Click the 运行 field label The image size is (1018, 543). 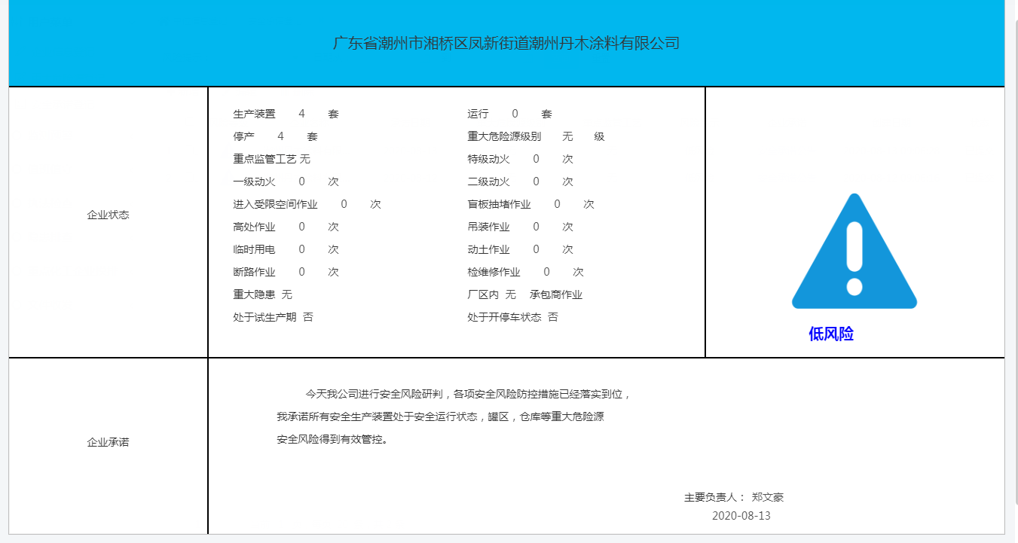tap(478, 114)
